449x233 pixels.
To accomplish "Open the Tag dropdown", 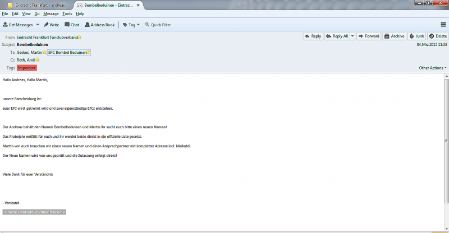I will pyautogui.click(x=131, y=25).
